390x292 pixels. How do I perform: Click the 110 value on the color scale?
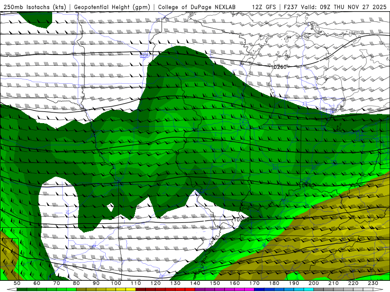click(x=136, y=283)
